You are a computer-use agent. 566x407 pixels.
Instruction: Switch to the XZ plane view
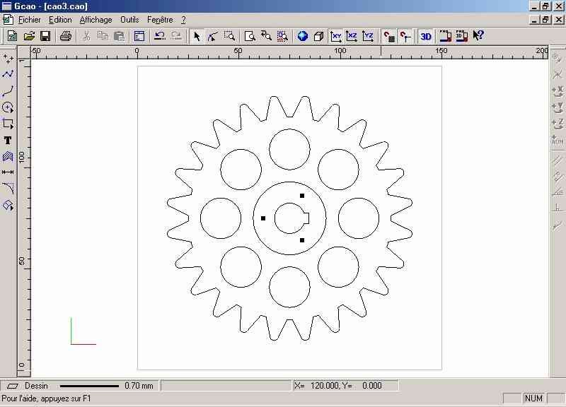tap(352, 36)
